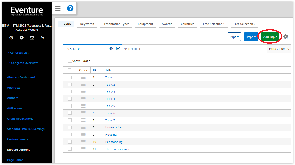
Task: Tick the header select-all checkbox
Action: pyautogui.click(x=69, y=70)
